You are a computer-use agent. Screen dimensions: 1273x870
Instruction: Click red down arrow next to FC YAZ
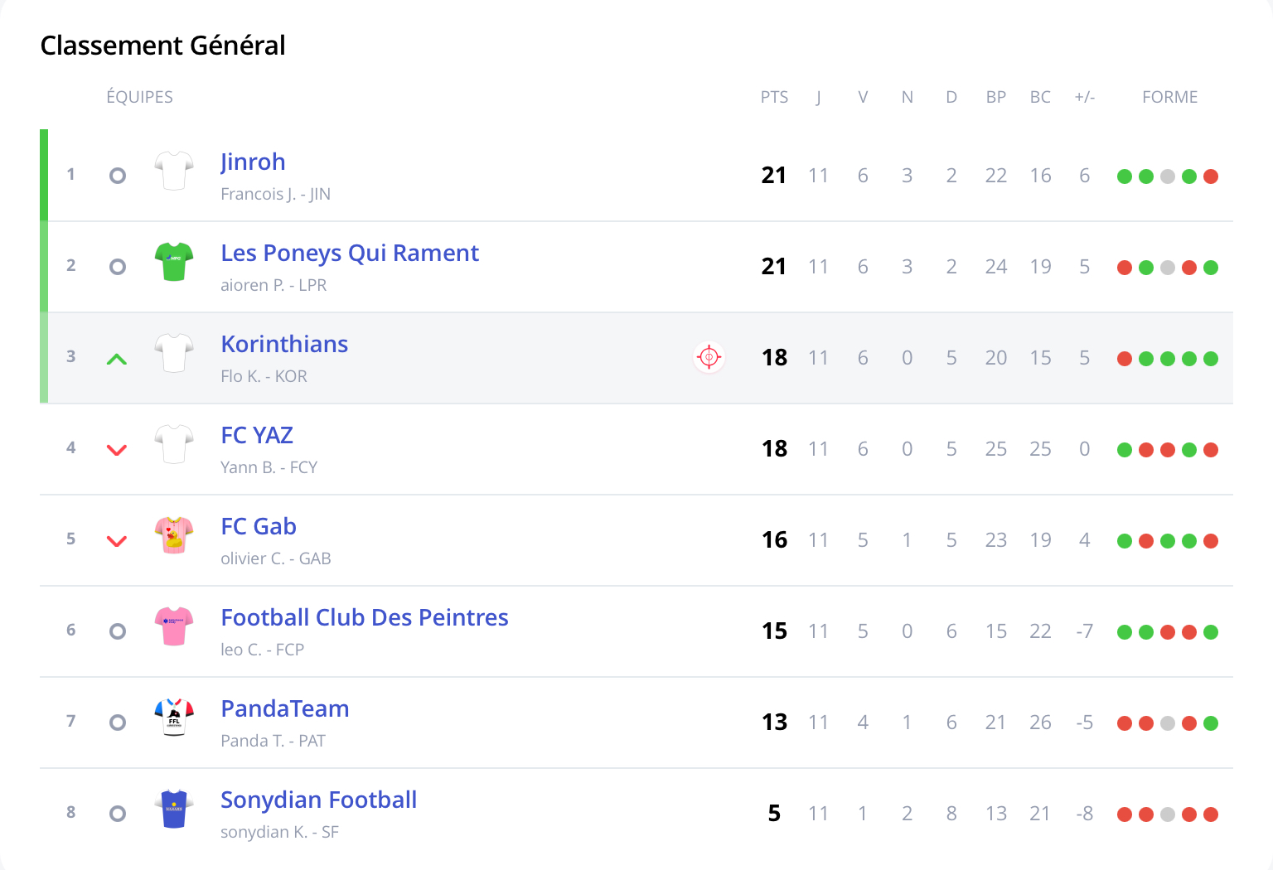[x=117, y=450]
